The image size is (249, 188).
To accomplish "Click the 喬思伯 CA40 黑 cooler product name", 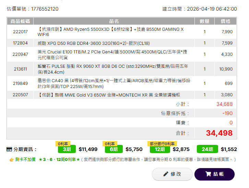I will (x=114, y=84).
